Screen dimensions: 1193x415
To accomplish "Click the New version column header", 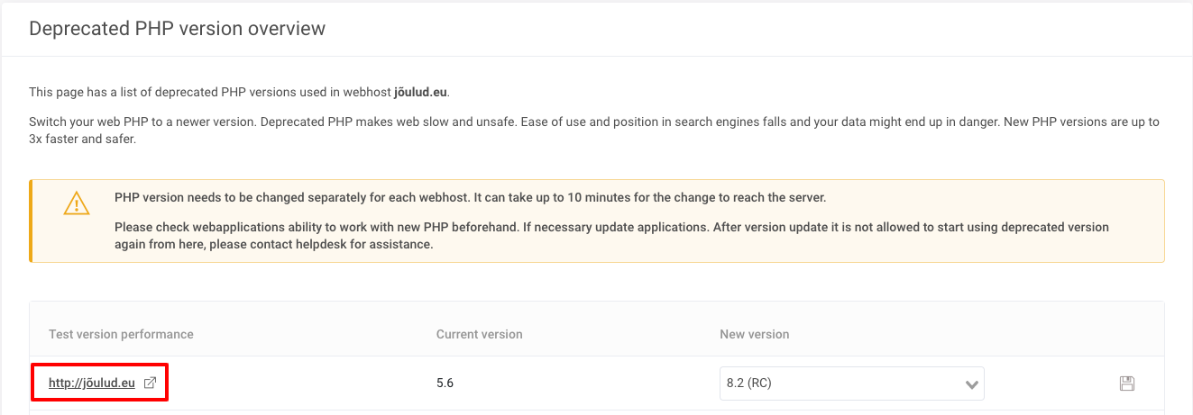I will (x=754, y=334).
